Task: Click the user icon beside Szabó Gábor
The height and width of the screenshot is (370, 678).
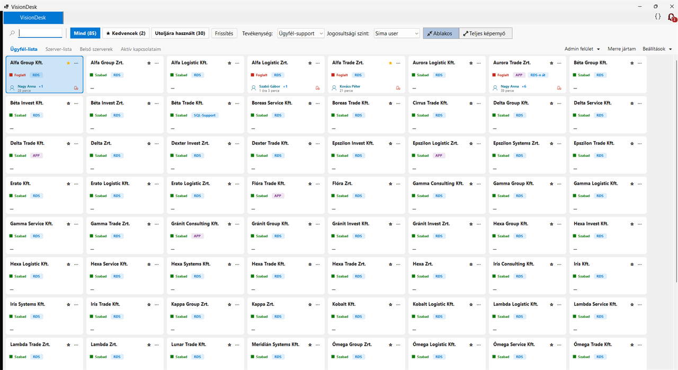Action: click(x=254, y=88)
